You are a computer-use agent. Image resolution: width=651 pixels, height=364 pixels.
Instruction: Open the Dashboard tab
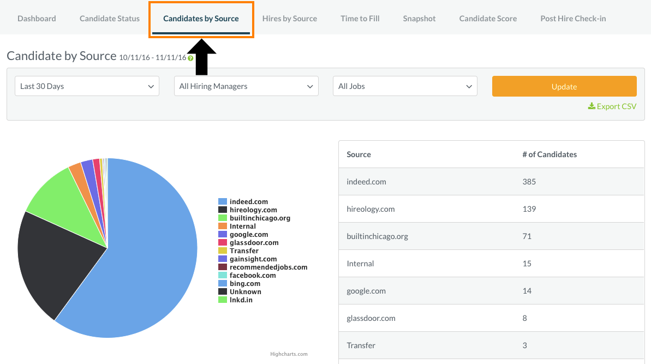(x=37, y=19)
